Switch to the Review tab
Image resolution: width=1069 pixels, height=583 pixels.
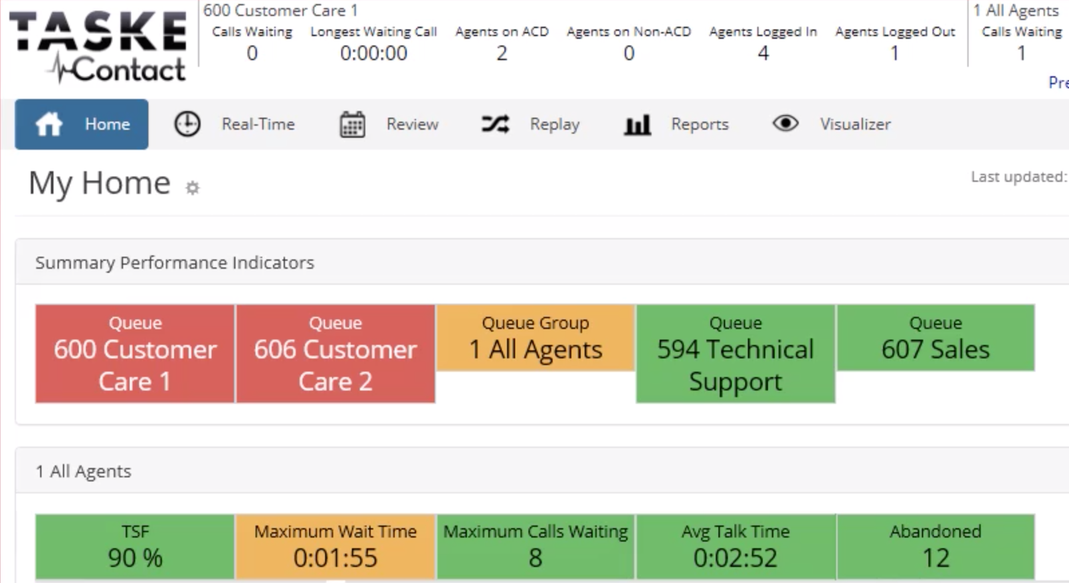pos(389,124)
